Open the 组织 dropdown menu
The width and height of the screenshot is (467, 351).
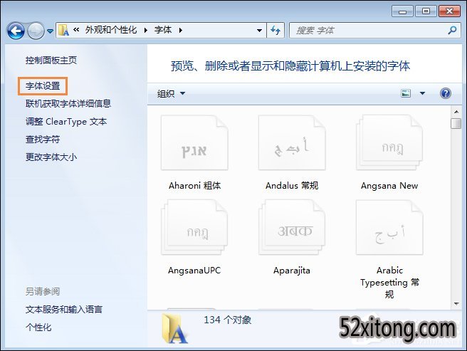pos(171,93)
